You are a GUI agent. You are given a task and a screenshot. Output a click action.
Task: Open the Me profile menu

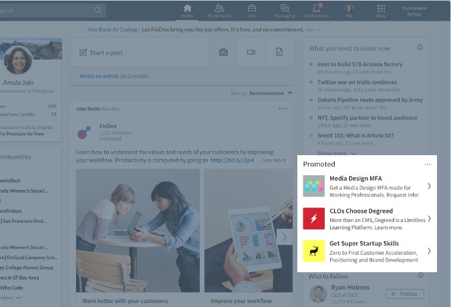pyautogui.click(x=349, y=11)
